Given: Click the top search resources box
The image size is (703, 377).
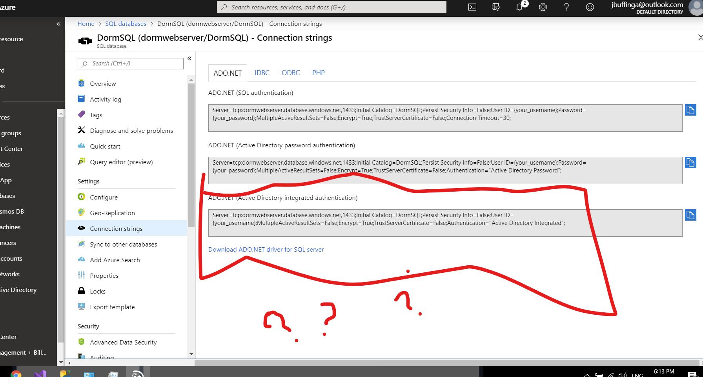Looking at the screenshot, I should 331,7.
